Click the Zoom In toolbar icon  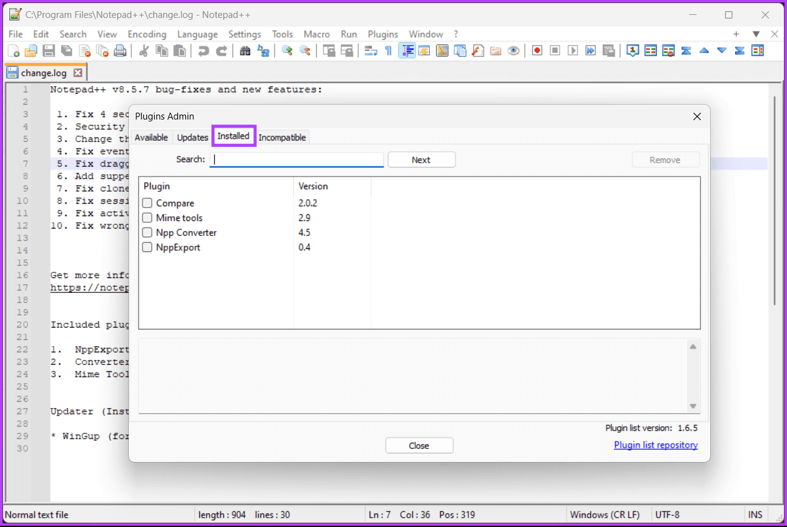click(x=286, y=50)
